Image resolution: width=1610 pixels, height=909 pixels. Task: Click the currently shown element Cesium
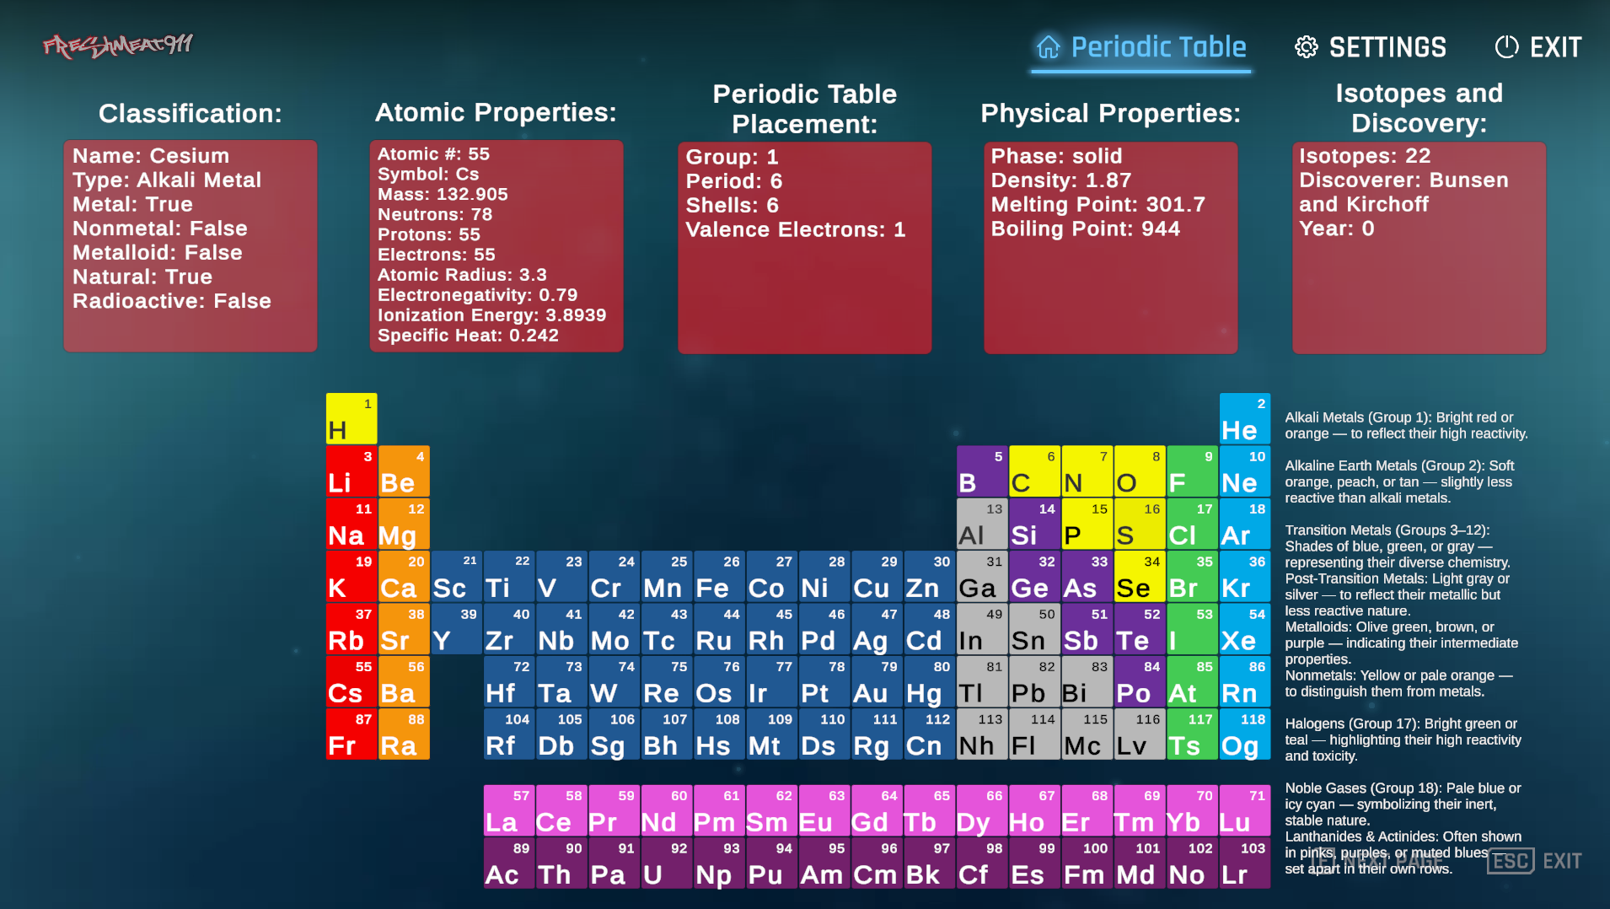pyautogui.click(x=351, y=681)
